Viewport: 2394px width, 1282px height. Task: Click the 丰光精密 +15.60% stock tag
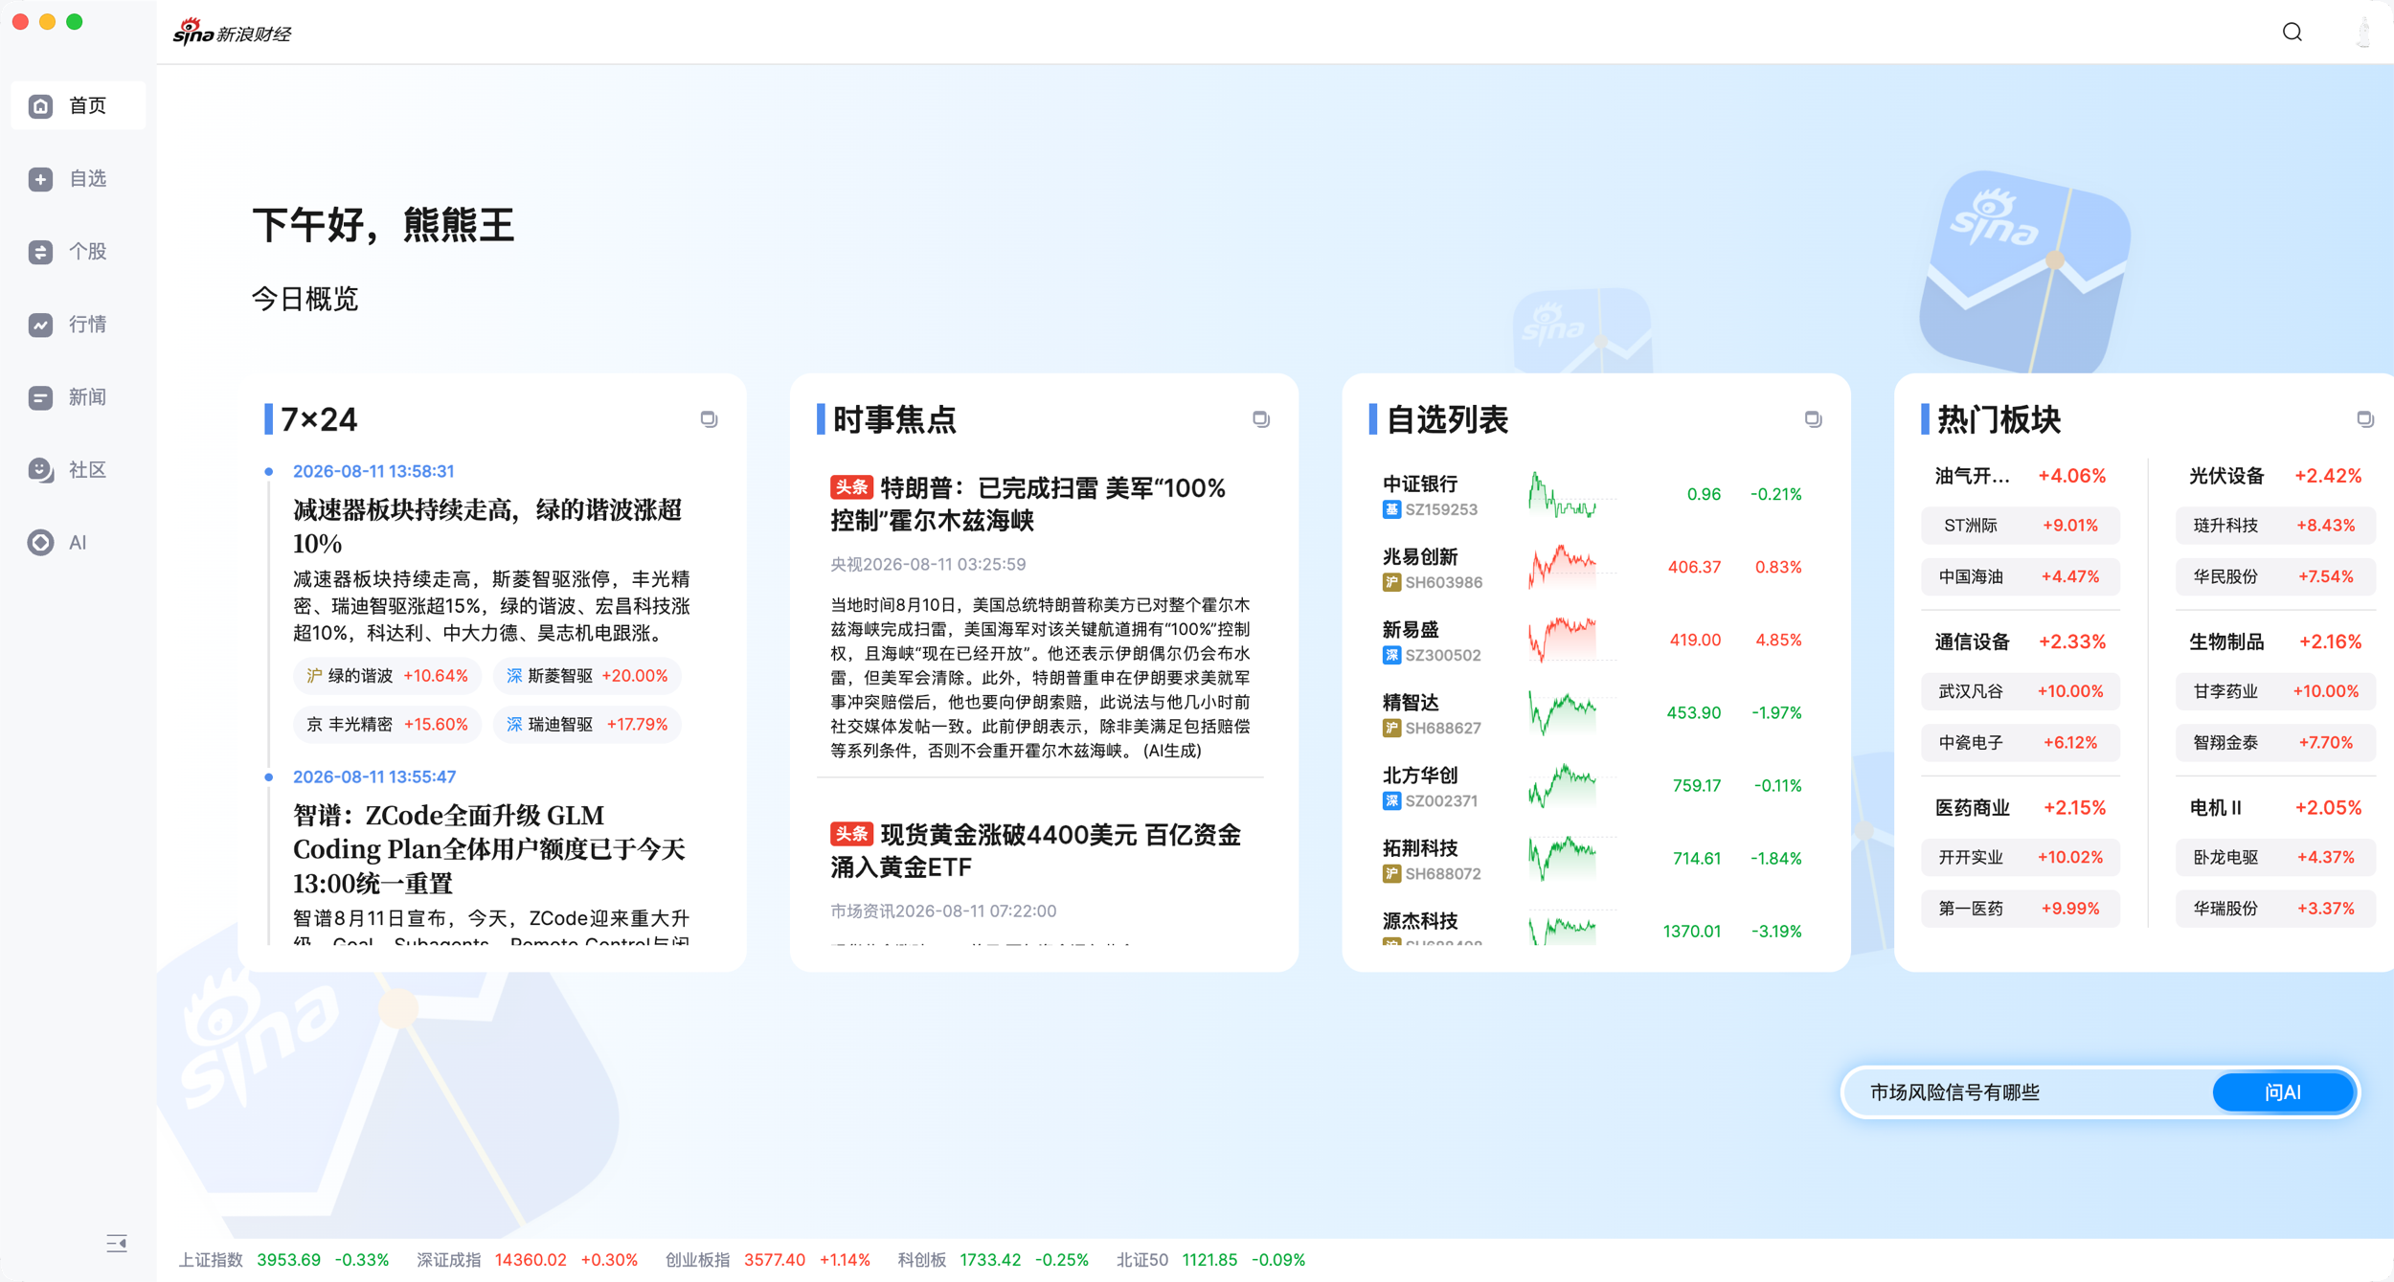(x=387, y=725)
